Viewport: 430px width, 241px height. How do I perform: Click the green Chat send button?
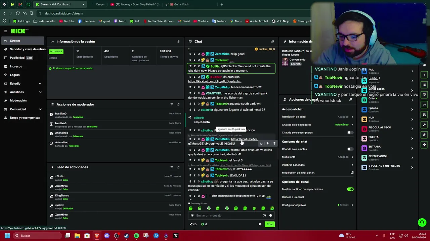[270, 224]
